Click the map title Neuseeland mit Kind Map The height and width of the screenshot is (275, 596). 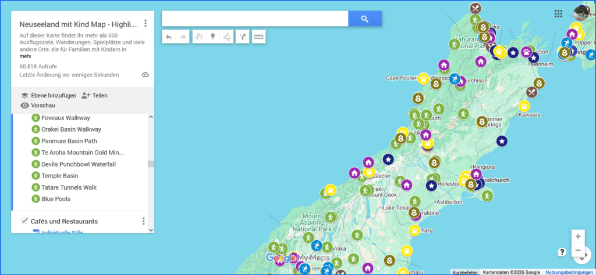tap(78, 24)
